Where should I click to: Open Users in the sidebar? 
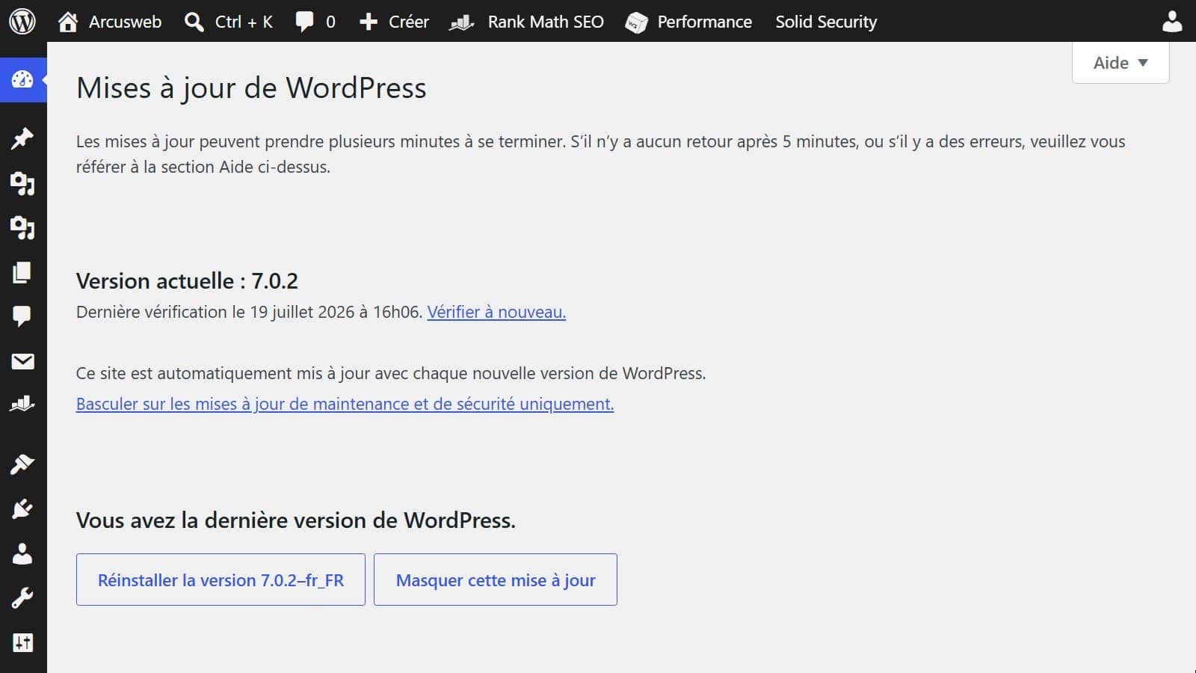tap(22, 553)
